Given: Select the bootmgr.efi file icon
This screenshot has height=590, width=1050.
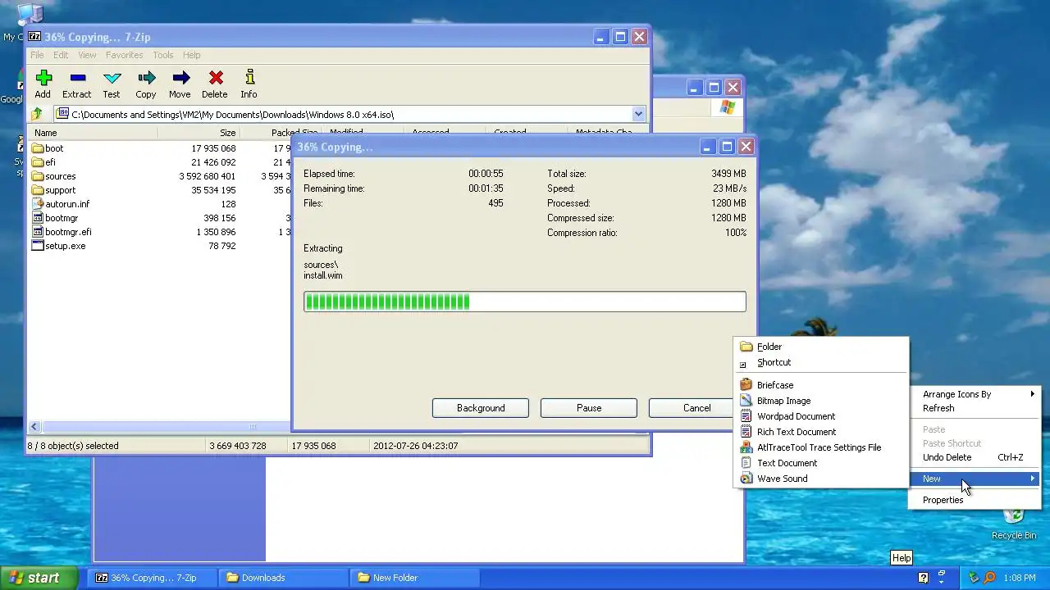Looking at the screenshot, I should [38, 232].
